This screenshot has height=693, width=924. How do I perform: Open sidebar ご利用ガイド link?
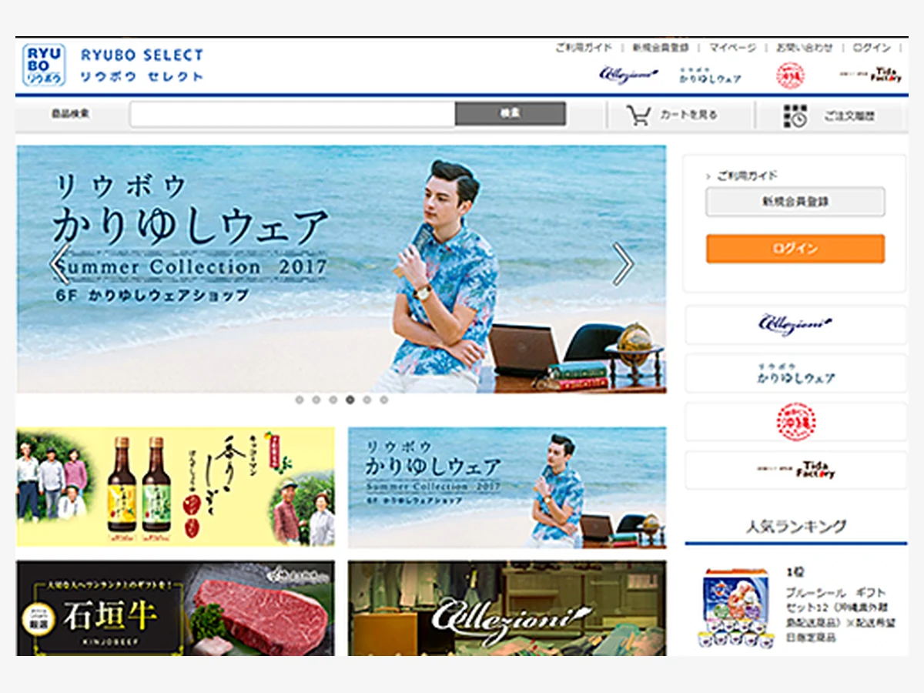tap(746, 176)
